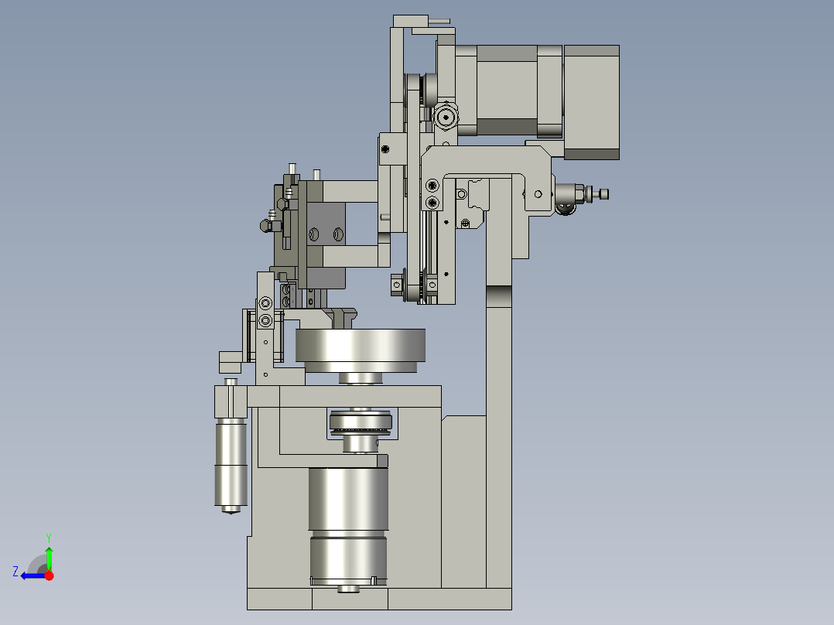Select the hanging cylinder on the left side
Viewport: 834px width, 625px height.
(231, 466)
